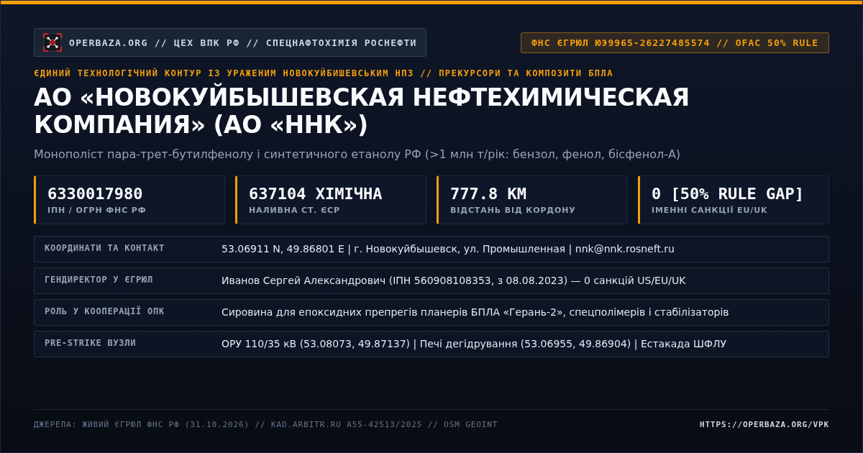Click the ВІДСТАНЬ ВІД КОРДОНУ caption
The image size is (863, 453).
coord(513,210)
